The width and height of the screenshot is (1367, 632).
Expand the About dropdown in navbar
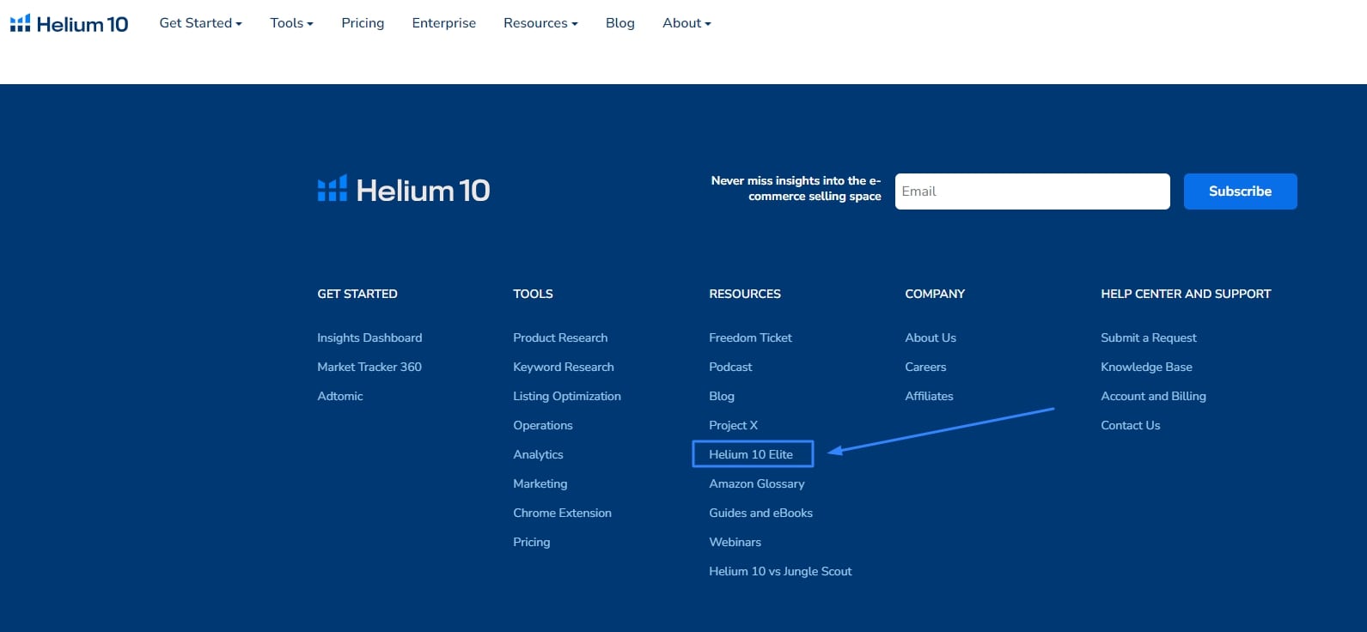click(687, 23)
